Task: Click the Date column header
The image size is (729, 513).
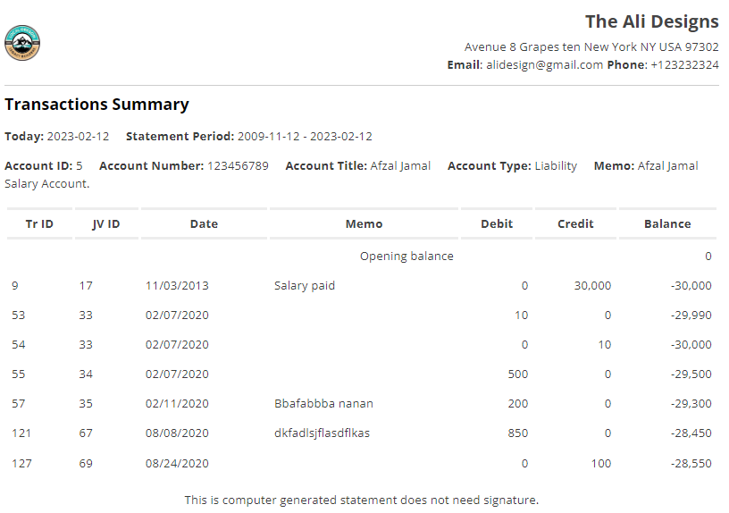Action: pos(204,224)
